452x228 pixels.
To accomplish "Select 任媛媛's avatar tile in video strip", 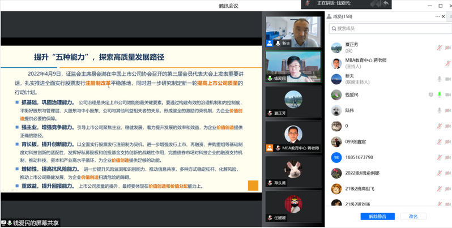I will (x=293, y=206).
